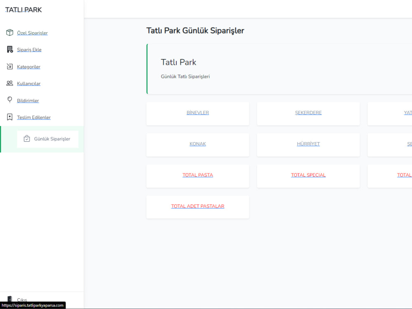
Task: Click the Teslim Edilenler bookmark icon
Action: pyautogui.click(x=10, y=117)
